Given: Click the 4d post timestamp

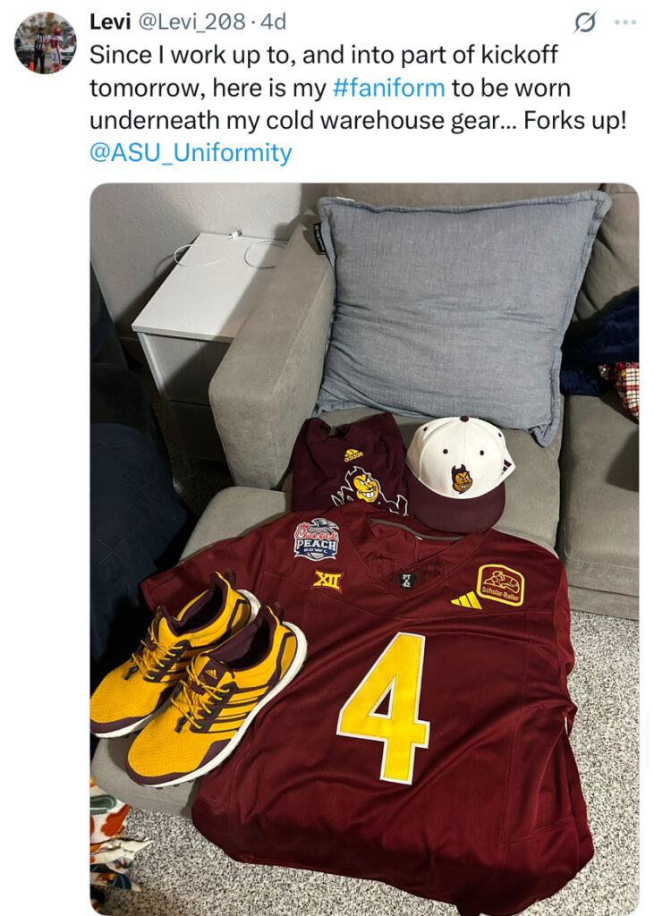Looking at the screenshot, I should (x=273, y=22).
